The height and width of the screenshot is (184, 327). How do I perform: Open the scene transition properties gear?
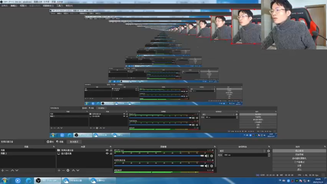(x=269, y=151)
